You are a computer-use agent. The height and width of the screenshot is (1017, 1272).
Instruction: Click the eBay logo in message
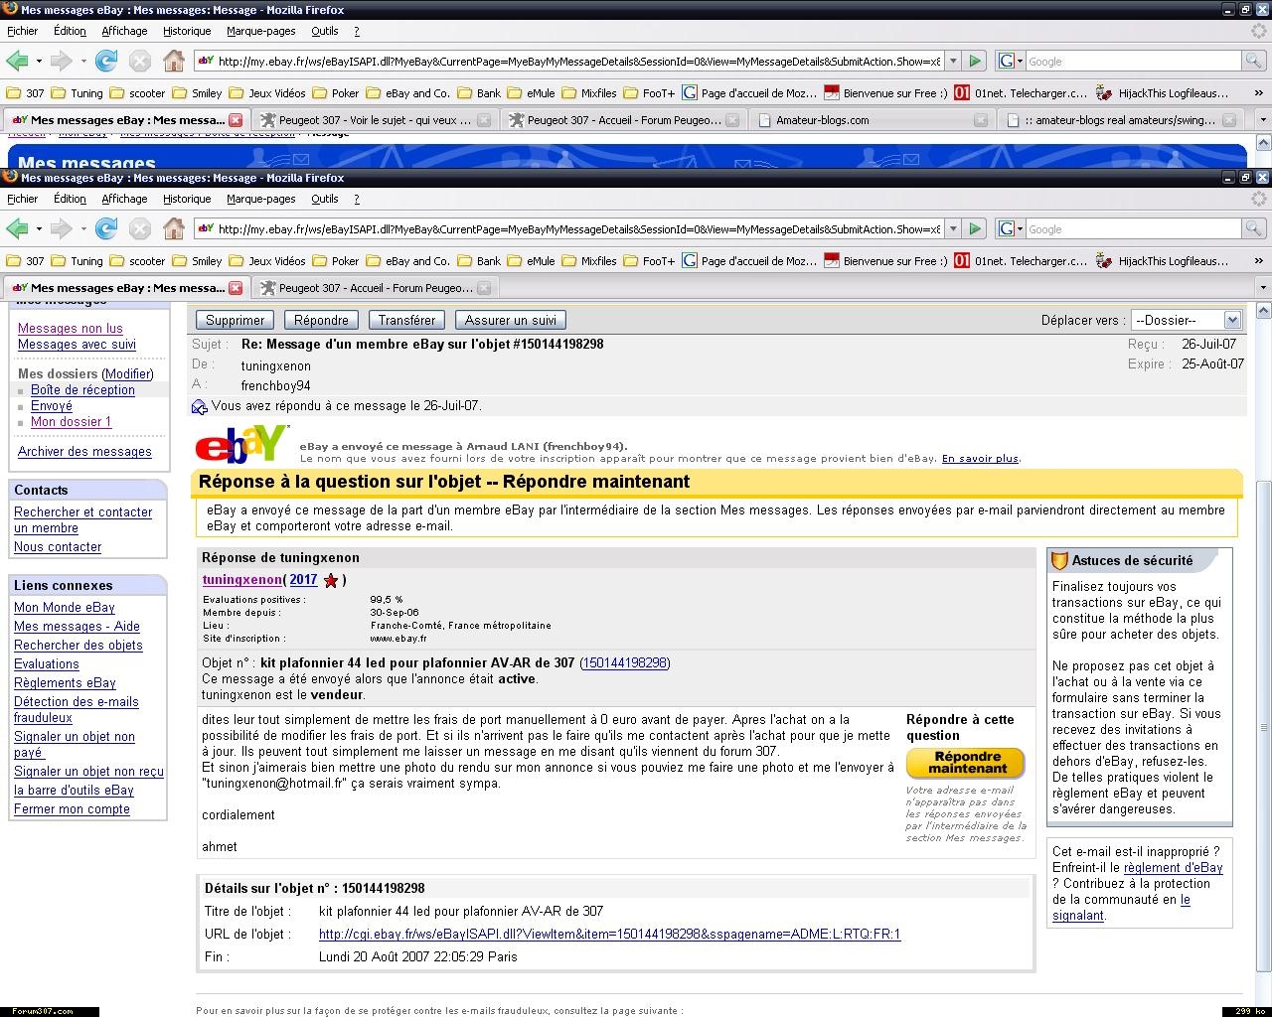click(242, 444)
